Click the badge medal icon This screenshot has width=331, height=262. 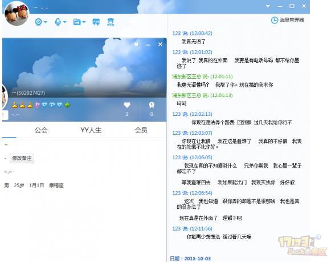(x=152, y=105)
